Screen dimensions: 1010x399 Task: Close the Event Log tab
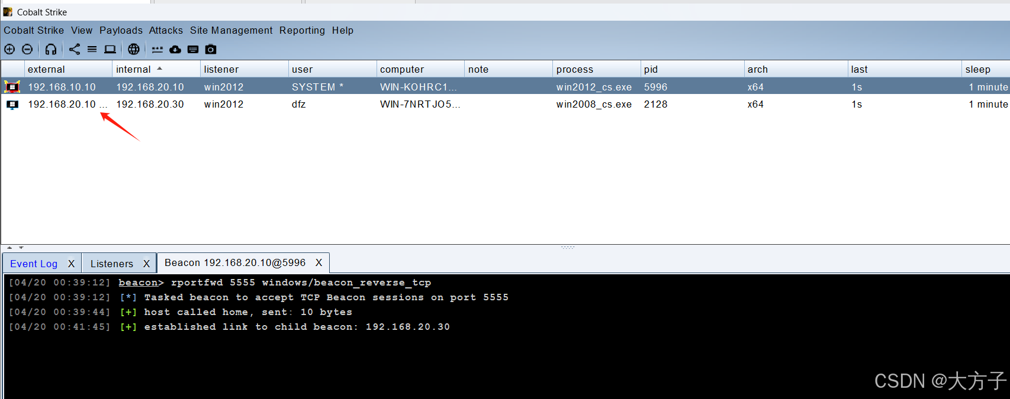71,264
